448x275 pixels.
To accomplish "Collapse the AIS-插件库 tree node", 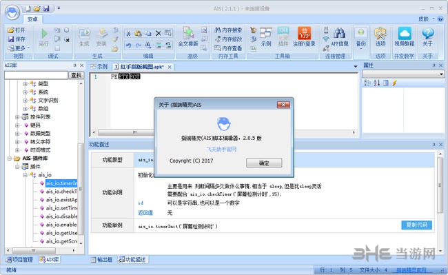I will (x=10, y=159).
